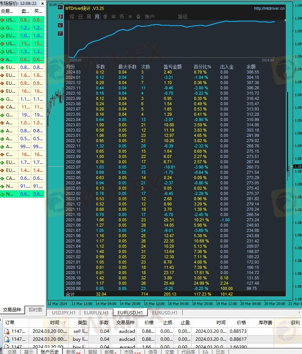This screenshot has height=354, width=302.
Task: Click the up arrow icon of EU... 0.8... row
Action: [x=2, y=67]
